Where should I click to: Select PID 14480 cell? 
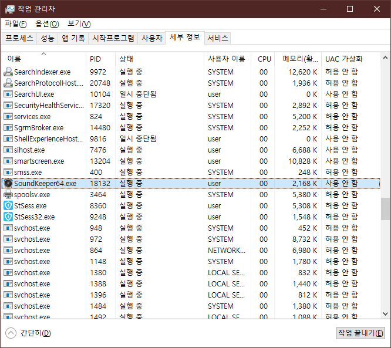click(x=100, y=127)
